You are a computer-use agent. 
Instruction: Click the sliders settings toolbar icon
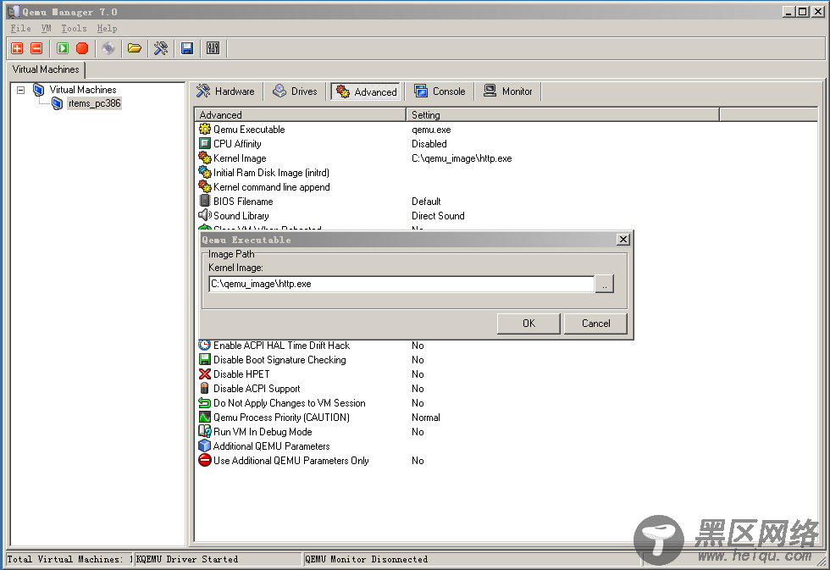coord(213,48)
